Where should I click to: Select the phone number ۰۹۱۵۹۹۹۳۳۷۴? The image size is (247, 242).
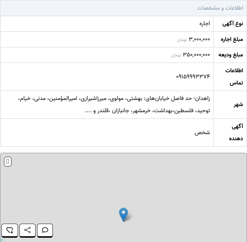pos(193,77)
